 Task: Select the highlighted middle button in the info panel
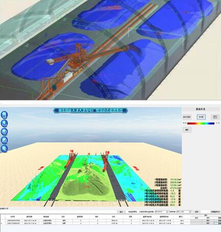201,117
